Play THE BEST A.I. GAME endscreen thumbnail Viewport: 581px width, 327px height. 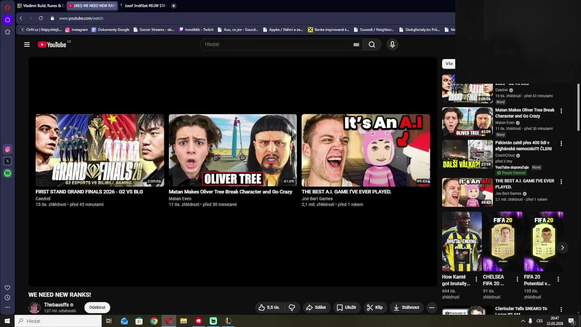(366, 150)
